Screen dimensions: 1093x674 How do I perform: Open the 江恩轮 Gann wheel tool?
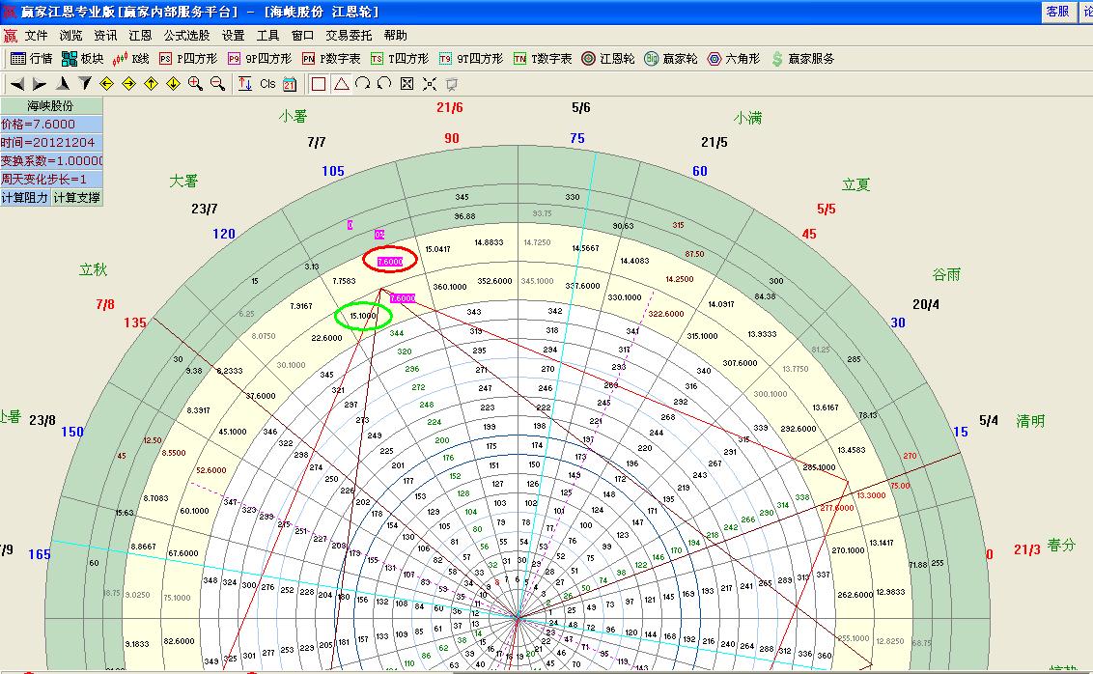(x=608, y=59)
